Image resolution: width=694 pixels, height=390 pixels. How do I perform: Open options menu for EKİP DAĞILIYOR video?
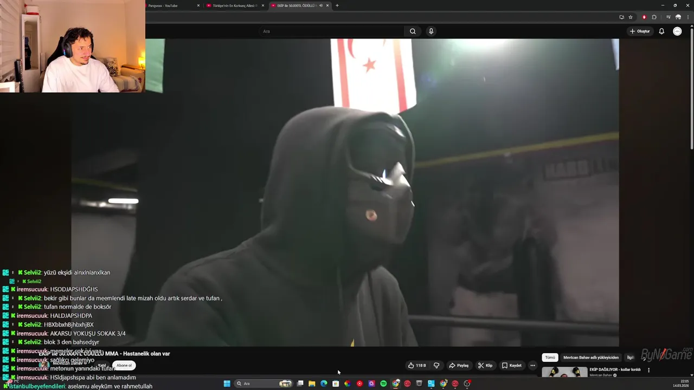648,370
